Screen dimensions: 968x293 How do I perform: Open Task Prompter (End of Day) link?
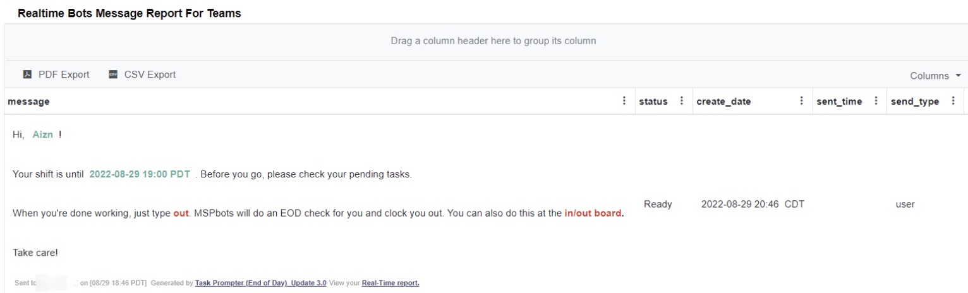point(260,283)
